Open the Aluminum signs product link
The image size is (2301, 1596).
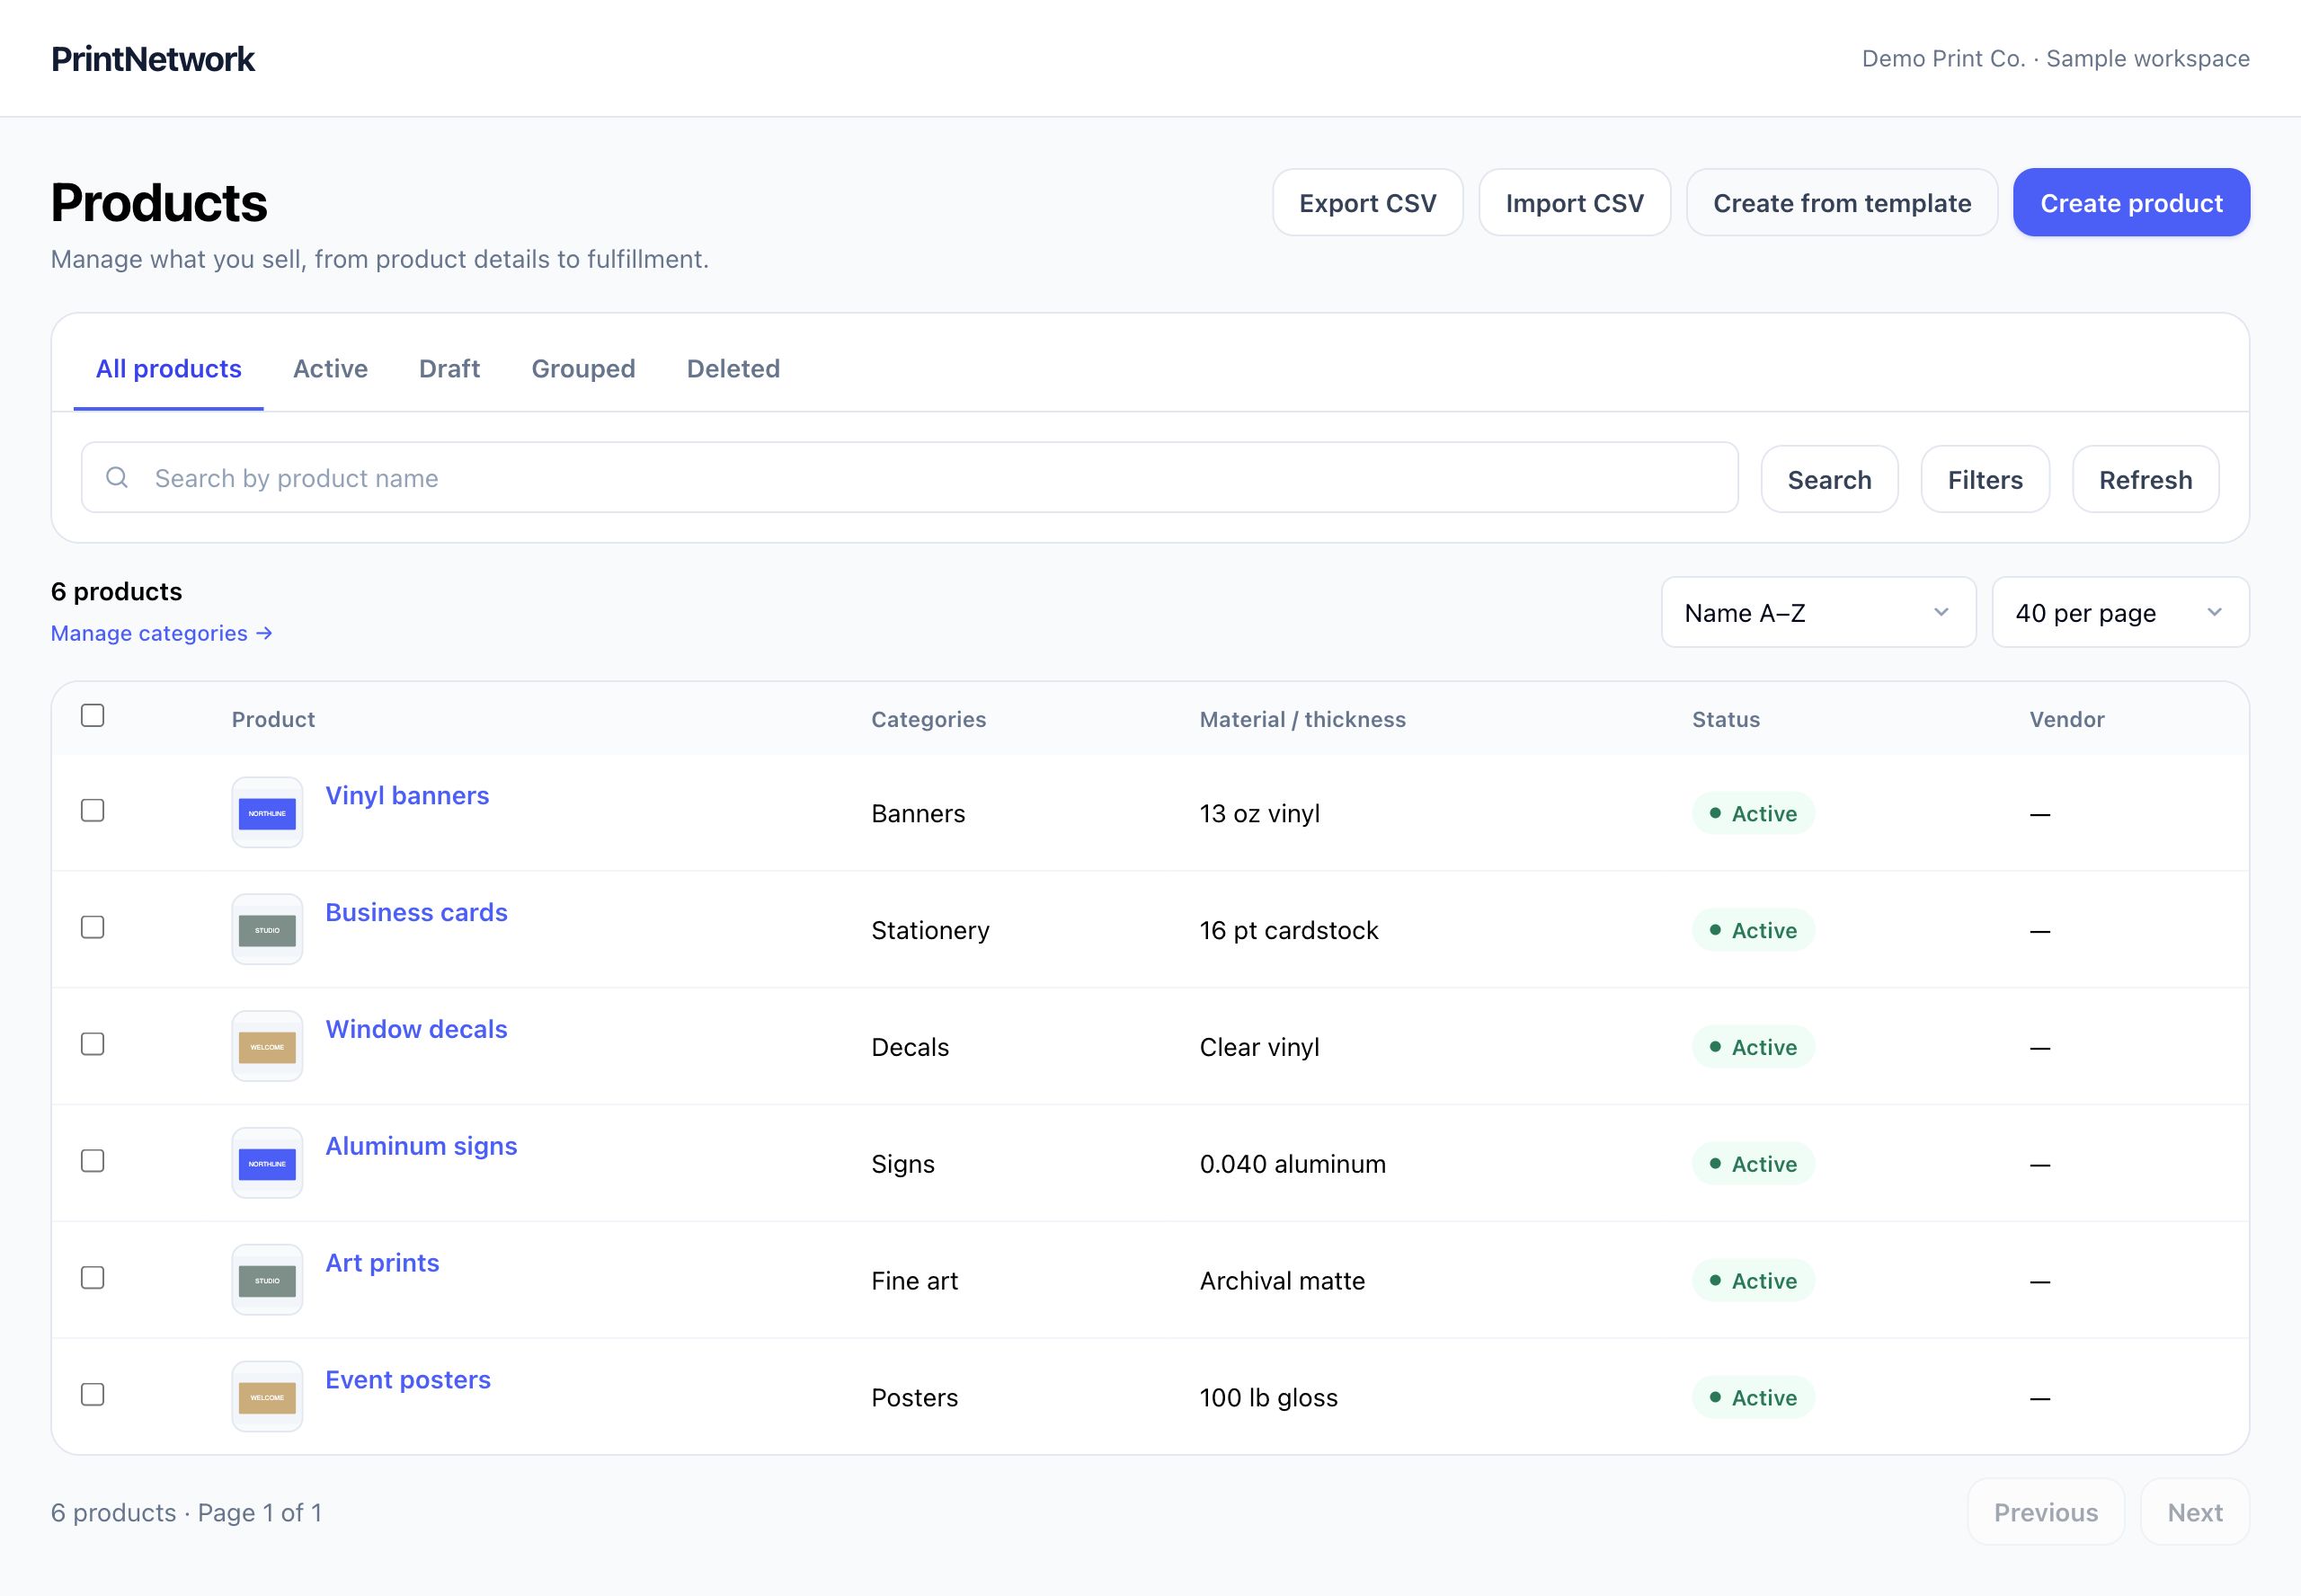(x=421, y=1147)
